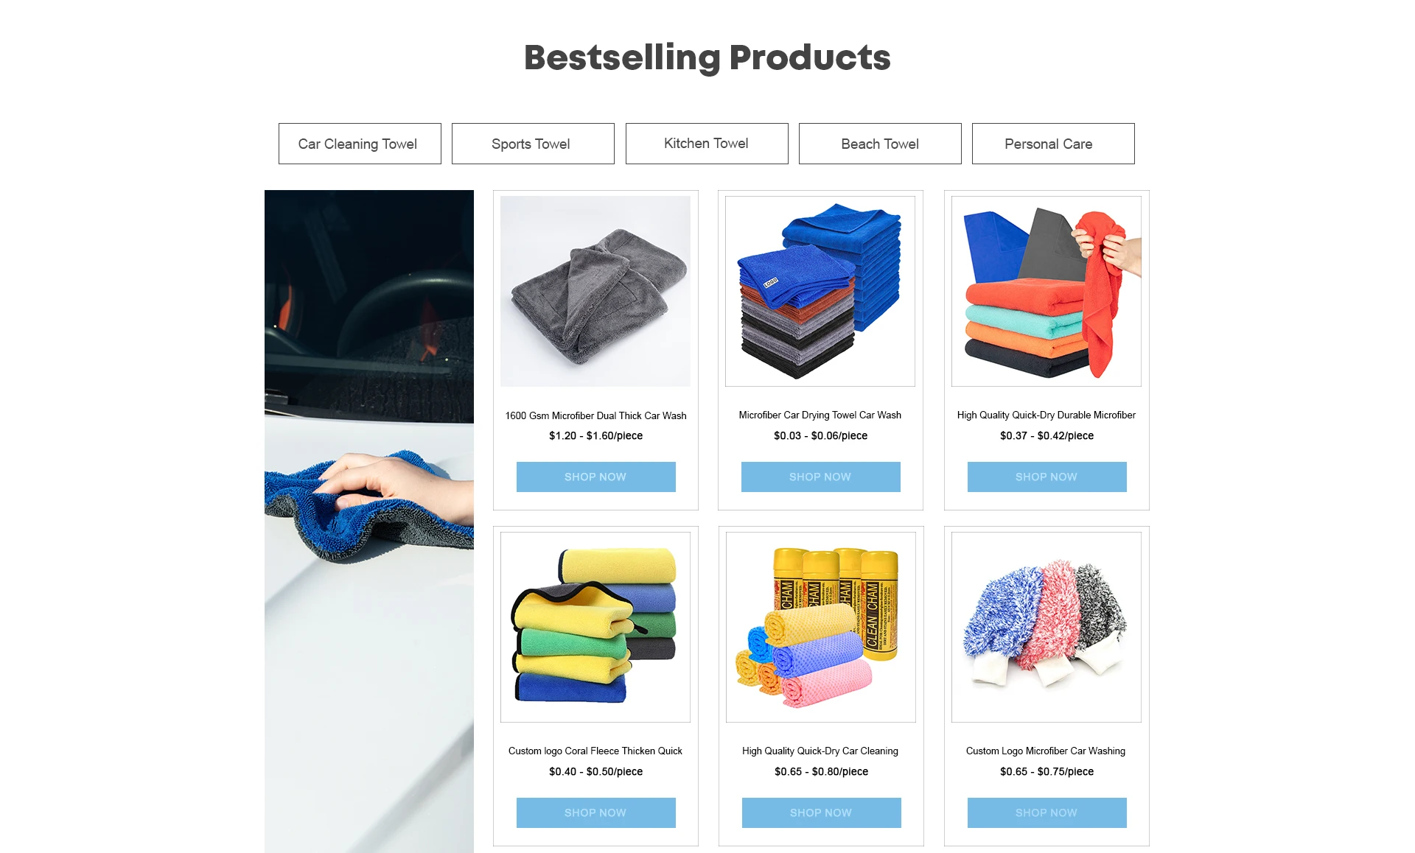Open the Microfiber Car Drying Towel title link
This screenshot has height=853, width=1415.
(x=820, y=415)
